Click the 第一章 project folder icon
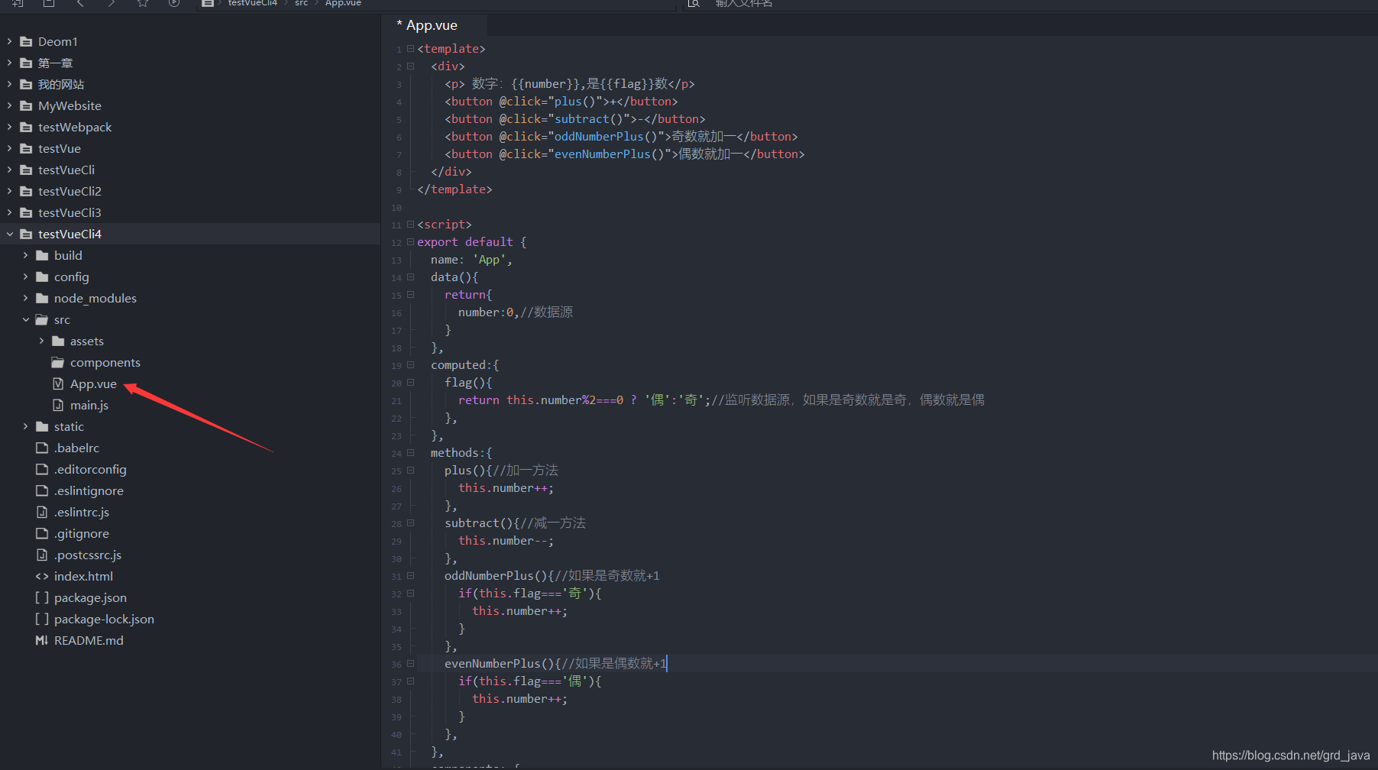 click(x=26, y=63)
